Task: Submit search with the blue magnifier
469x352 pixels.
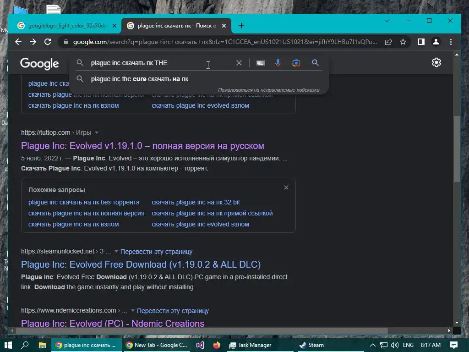Action: click(315, 62)
